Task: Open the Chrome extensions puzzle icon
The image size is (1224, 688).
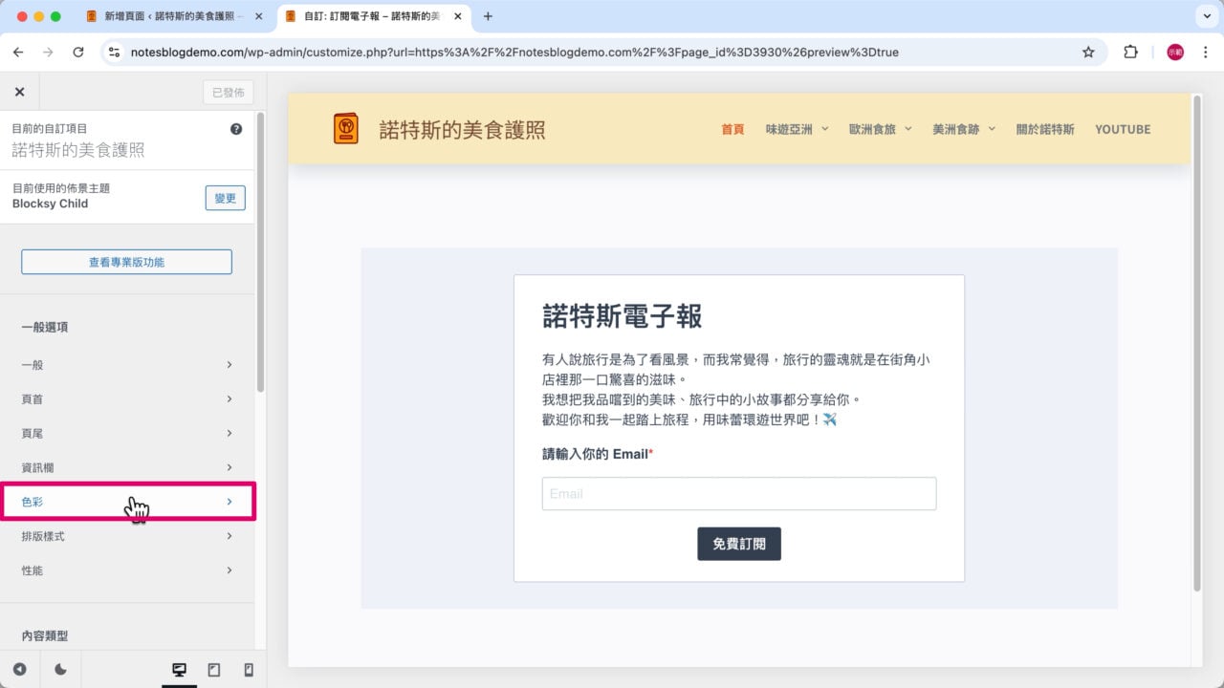Action: [x=1131, y=53]
